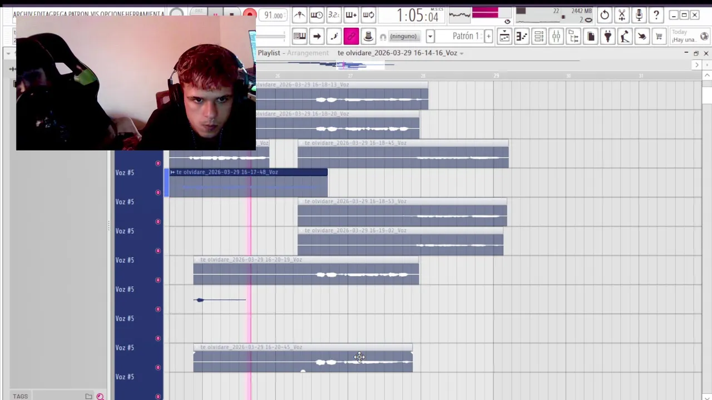Open undo history icon

(x=605, y=15)
